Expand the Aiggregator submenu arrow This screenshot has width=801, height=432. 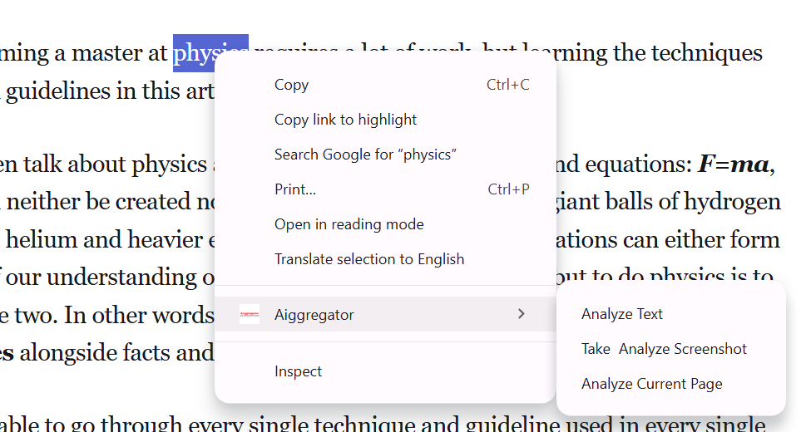pos(522,314)
